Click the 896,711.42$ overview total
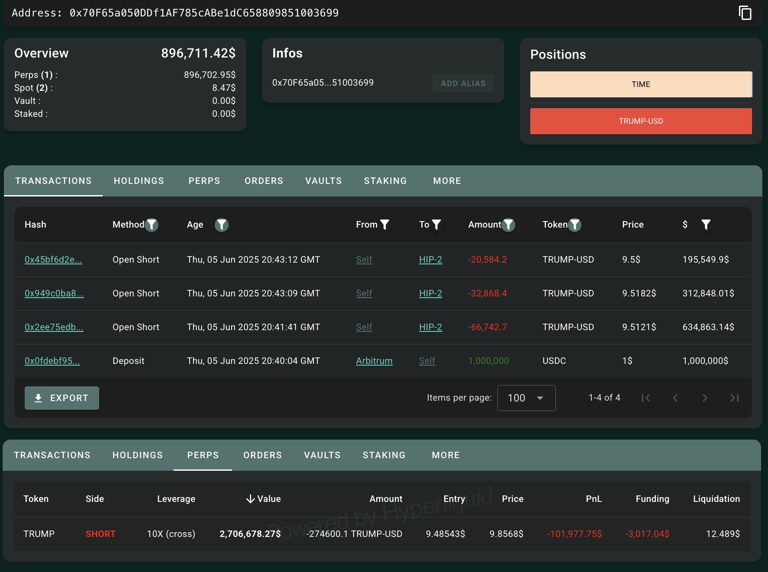Image resolution: width=768 pixels, height=572 pixels. click(x=198, y=53)
